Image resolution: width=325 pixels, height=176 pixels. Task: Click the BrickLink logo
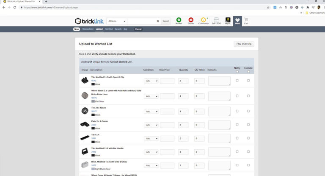coord(89,21)
